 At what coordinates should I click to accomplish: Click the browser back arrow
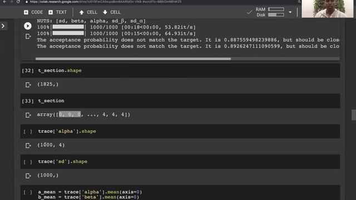click(4, 2)
